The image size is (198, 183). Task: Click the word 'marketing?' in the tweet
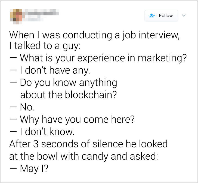[x=162, y=58]
